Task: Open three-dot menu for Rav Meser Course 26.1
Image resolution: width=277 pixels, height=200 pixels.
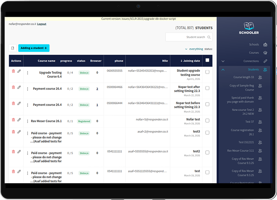Action: click(x=27, y=121)
